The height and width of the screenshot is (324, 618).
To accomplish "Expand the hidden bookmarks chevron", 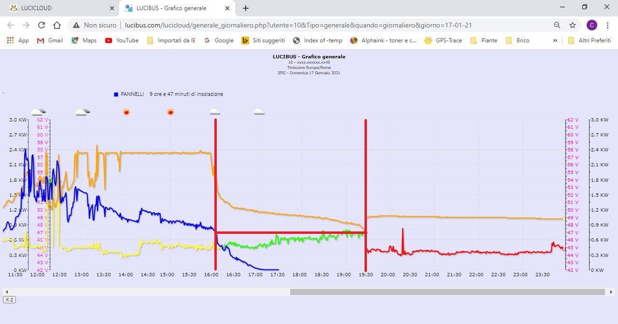I will click(555, 40).
